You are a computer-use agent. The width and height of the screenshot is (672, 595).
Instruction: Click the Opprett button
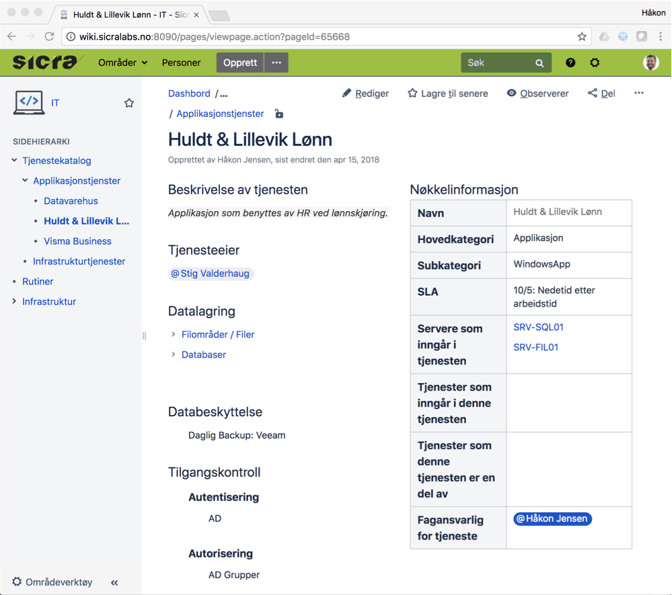pyautogui.click(x=240, y=63)
